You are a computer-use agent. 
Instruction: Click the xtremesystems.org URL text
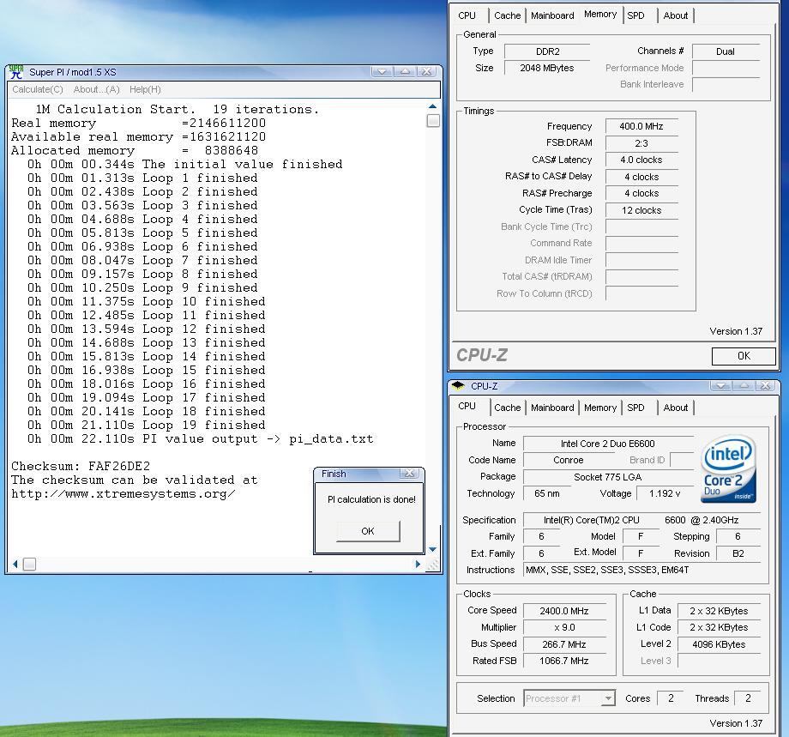tap(123, 494)
